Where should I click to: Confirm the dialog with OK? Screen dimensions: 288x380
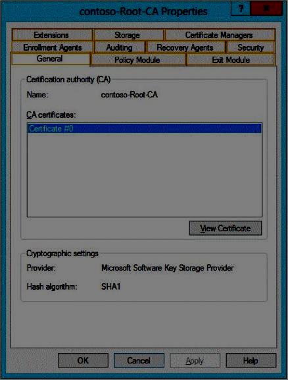click(x=83, y=360)
